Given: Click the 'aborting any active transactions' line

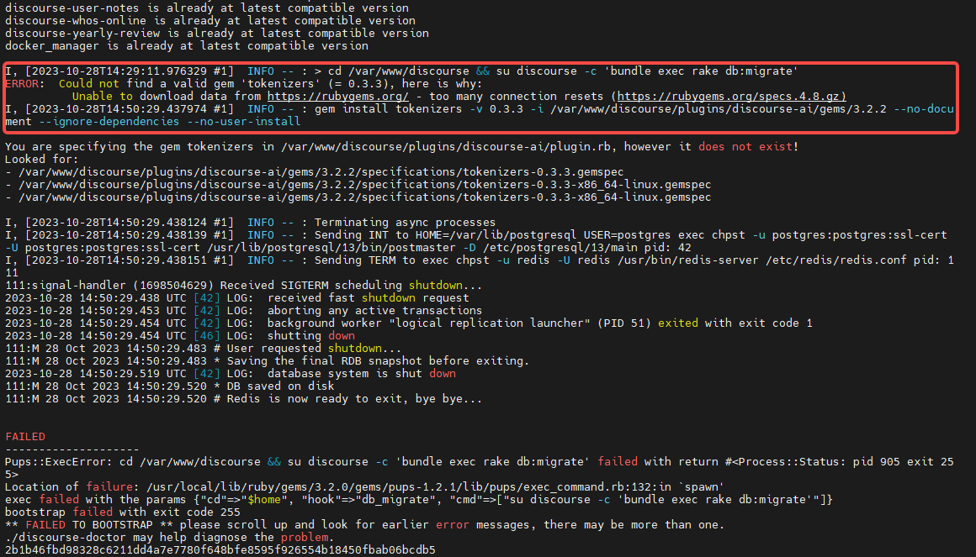Looking at the screenshot, I should [x=243, y=310].
